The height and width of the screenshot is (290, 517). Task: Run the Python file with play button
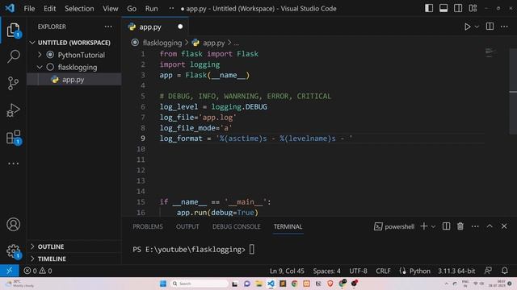(x=467, y=27)
